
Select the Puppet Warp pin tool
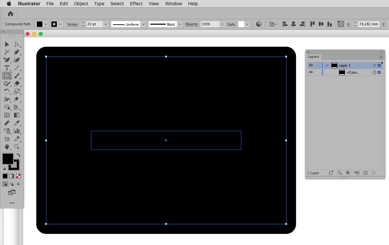tap(17, 99)
